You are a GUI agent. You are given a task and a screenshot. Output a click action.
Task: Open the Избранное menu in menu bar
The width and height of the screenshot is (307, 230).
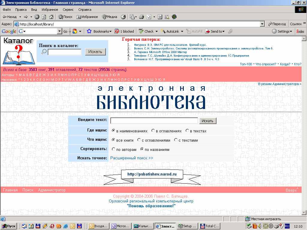(50, 10)
